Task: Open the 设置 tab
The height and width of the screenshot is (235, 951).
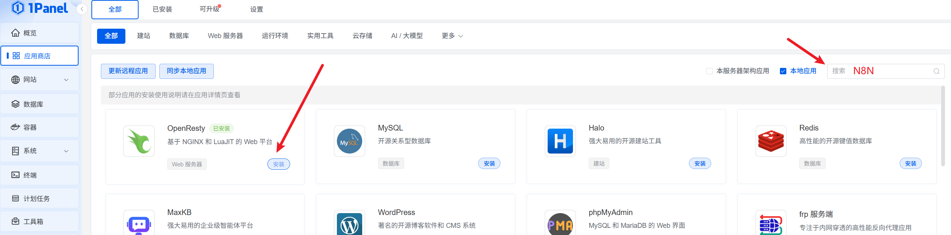Action: 256,9
